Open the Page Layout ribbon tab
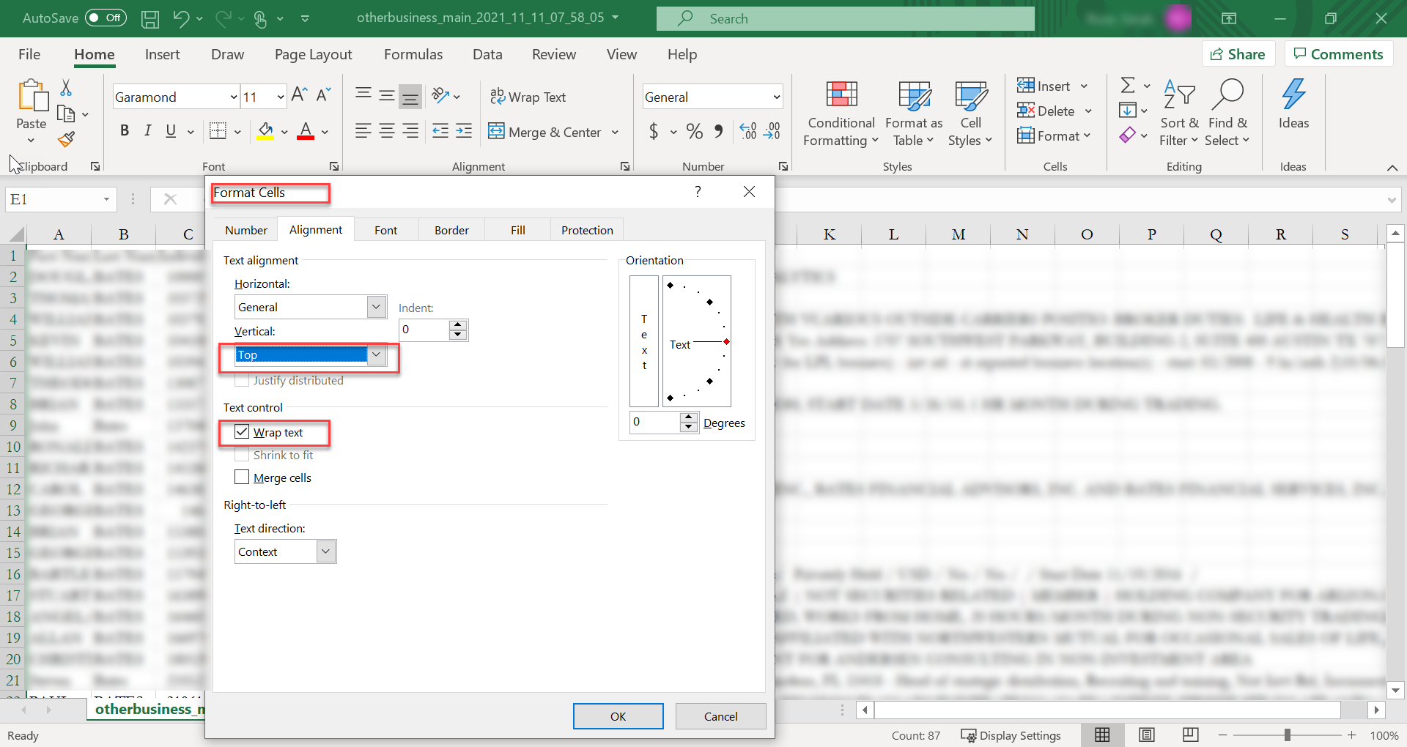This screenshot has width=1407, height=747. click(x=313, y=55)
